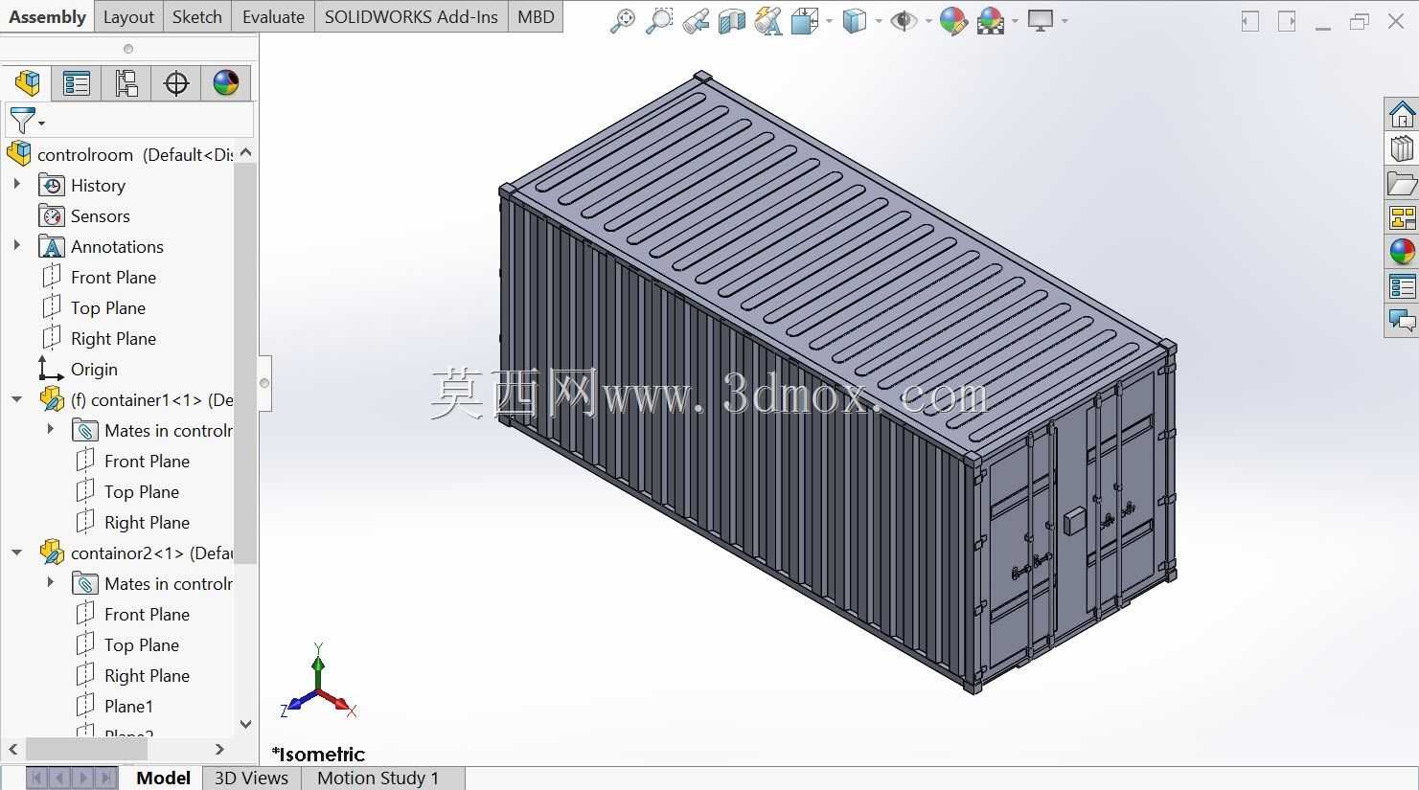Open the Dynamic Annotation Views icon
This screenshot has height=790, width=1419.
click(x=768, y=21)
